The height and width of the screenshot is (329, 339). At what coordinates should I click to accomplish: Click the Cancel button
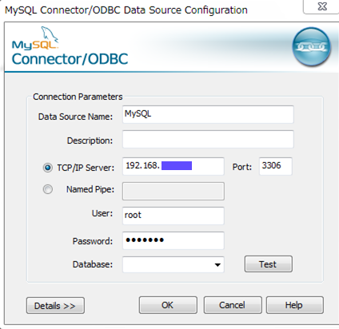pos(233,305)
